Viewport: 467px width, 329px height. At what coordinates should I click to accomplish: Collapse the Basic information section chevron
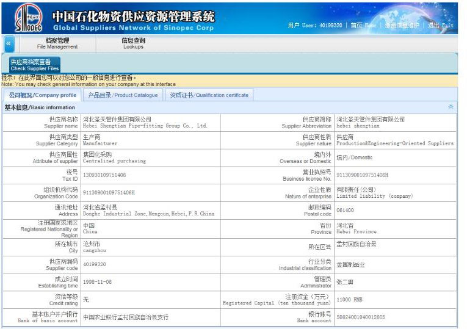451,107
